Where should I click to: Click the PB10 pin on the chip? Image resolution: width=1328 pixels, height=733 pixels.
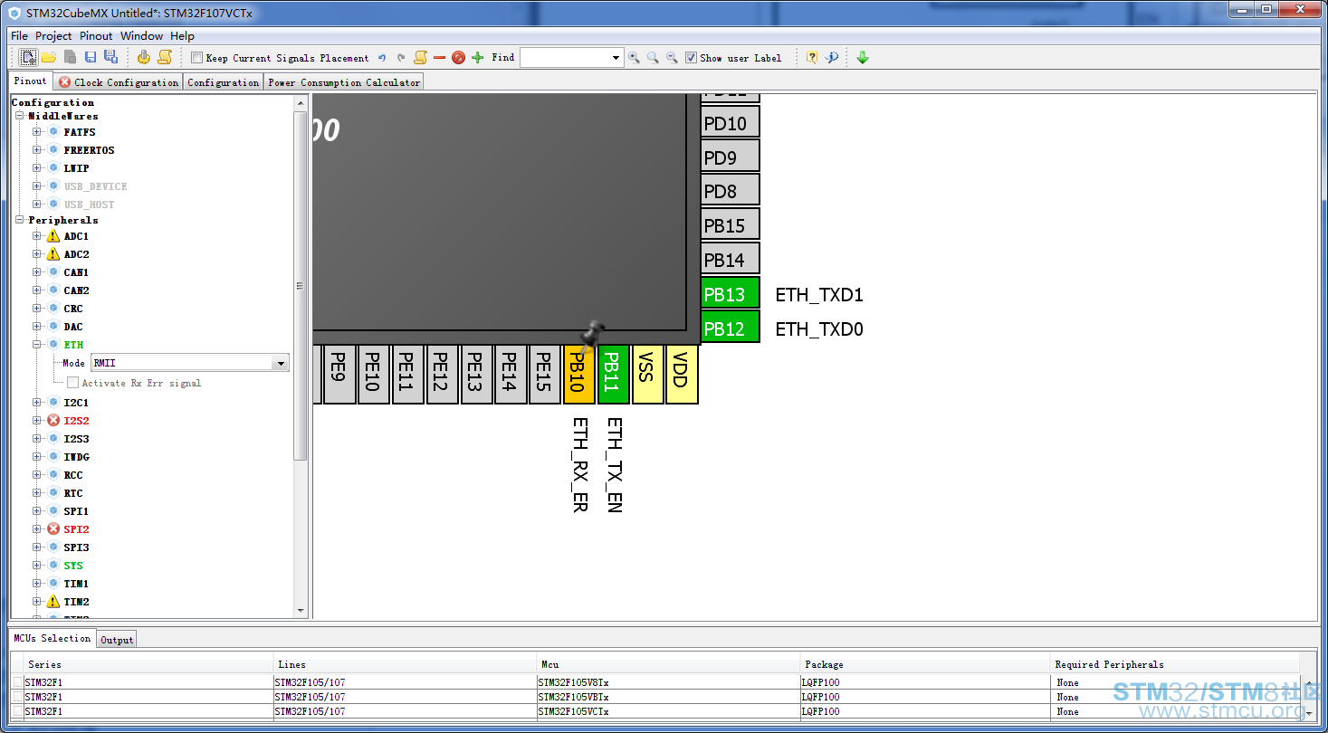click(578, 374)
